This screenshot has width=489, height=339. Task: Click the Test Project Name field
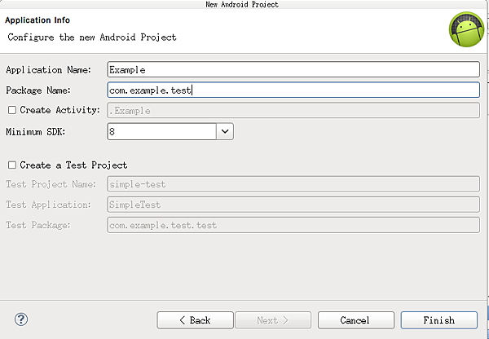[x=293, y=184]
